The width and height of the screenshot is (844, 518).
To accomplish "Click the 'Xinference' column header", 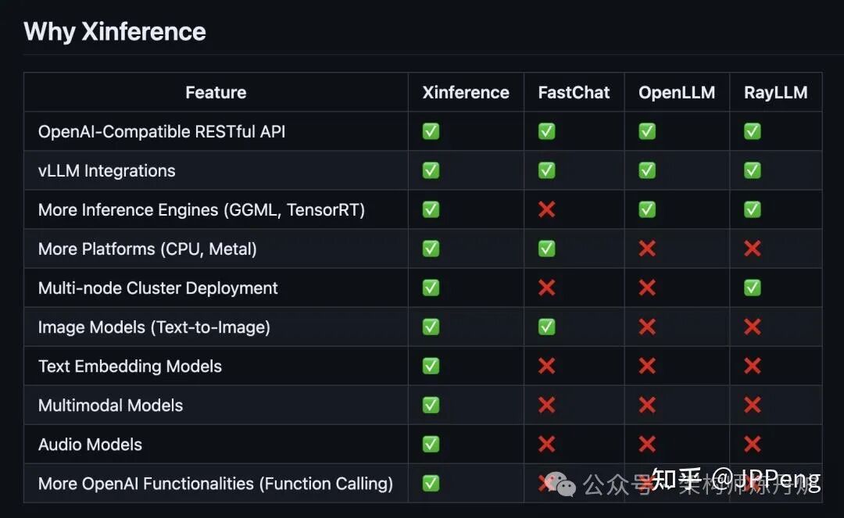I will [x=466, y=92].
